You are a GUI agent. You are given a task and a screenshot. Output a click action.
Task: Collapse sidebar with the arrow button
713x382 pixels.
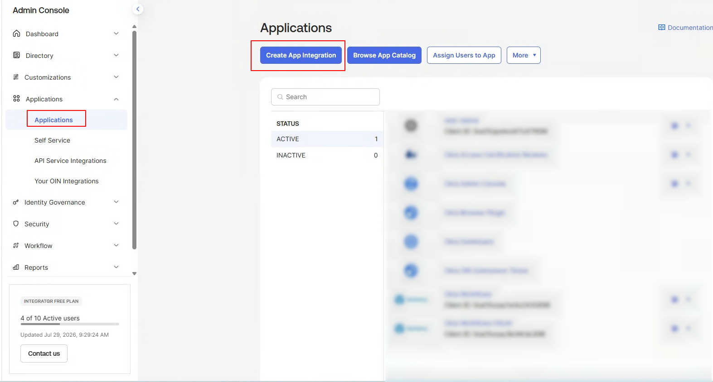click(x=138, y=9)
